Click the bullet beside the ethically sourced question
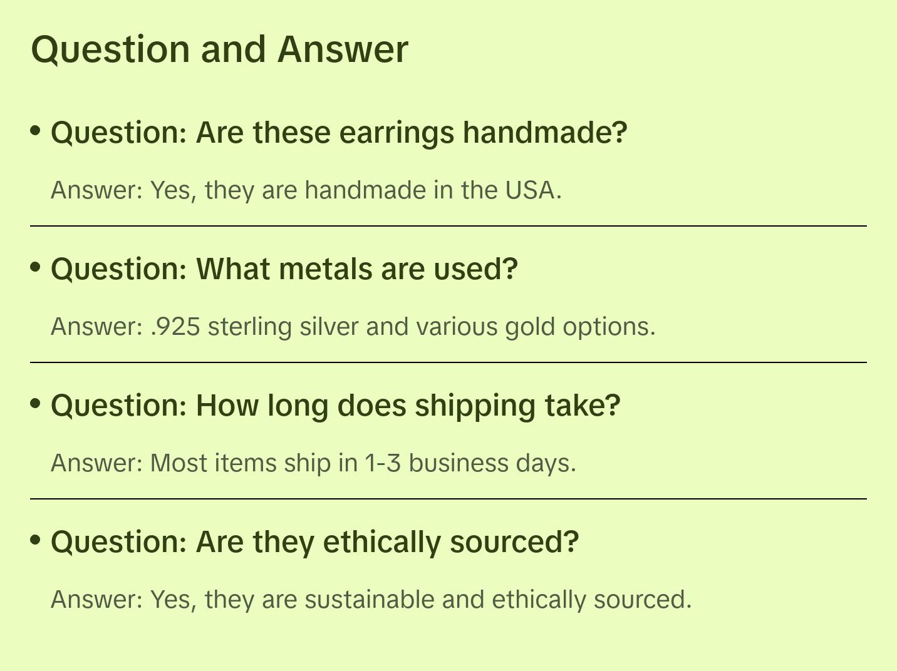Viewport: 897px width, 671px height. 36,540
